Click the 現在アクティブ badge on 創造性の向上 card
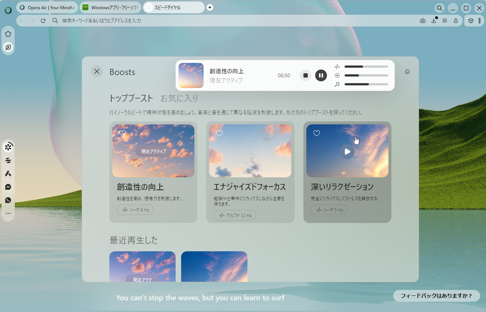This screenshot has width=486, height=312. coord(154,151)
